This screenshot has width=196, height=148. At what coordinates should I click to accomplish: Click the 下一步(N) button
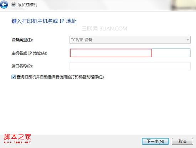(155, 142)
